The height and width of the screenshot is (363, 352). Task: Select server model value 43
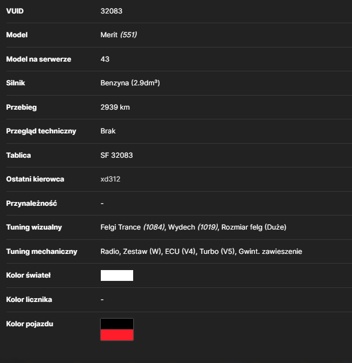pos(105,59)
